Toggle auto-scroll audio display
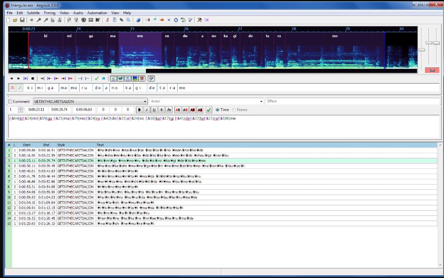This screenshot has height=278, width=444. (127, 78)
